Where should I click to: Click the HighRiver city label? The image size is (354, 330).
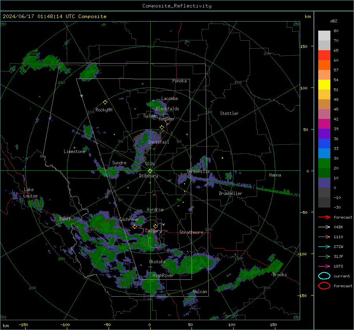[x=163, y=275]
